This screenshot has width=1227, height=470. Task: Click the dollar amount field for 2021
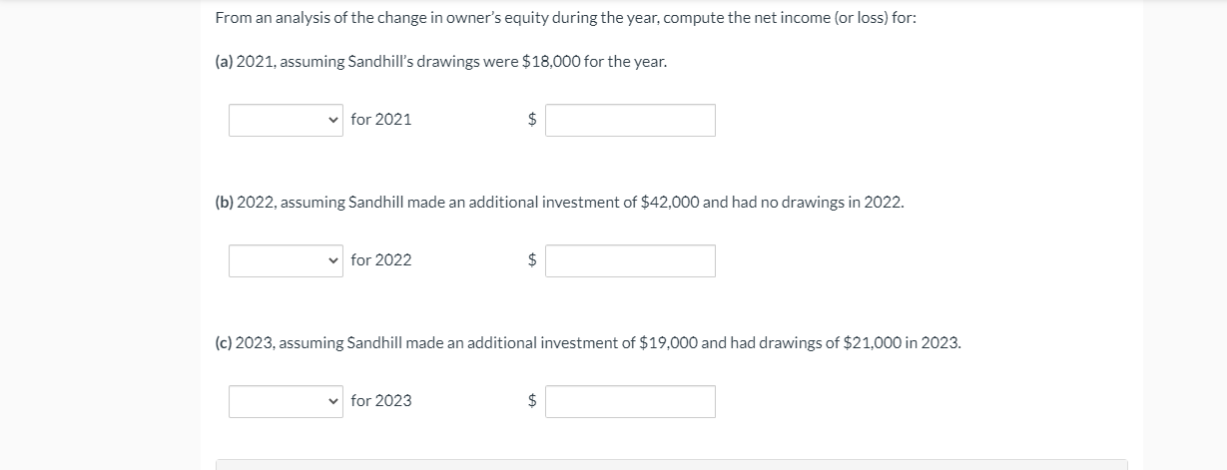point(630,120)
